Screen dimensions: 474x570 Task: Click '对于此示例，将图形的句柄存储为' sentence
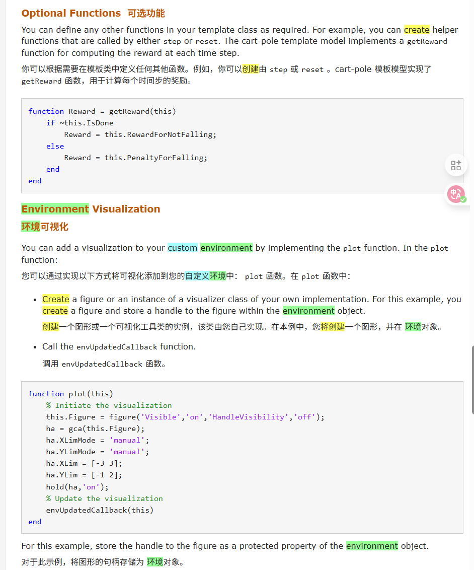pyautogui.click(x=103, y=562)
